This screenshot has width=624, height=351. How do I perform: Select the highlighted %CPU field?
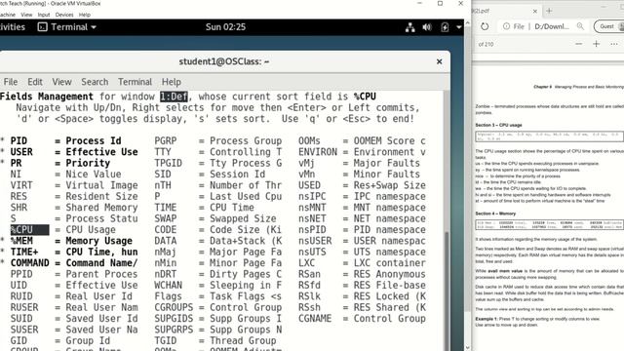pyautogui.click(x=30, y=230)
